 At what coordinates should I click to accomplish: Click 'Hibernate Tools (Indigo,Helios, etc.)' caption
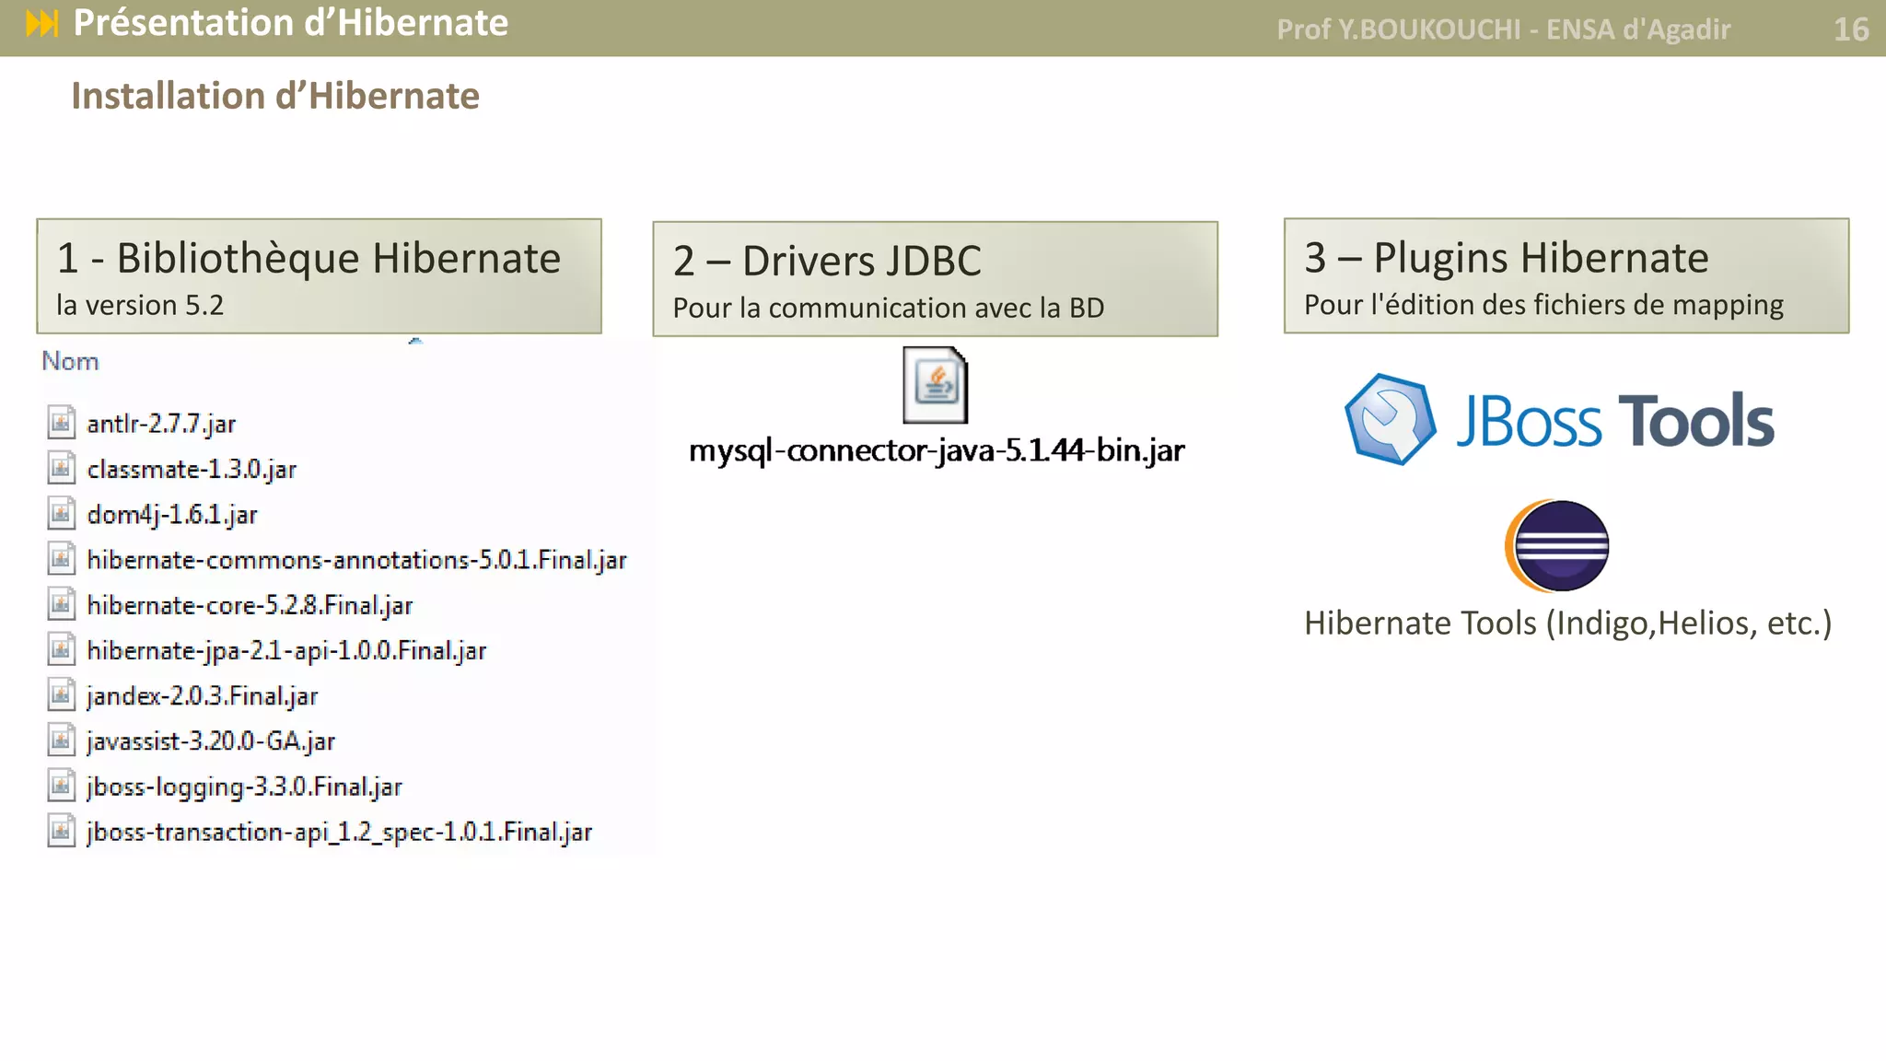tap(1567, 624)
